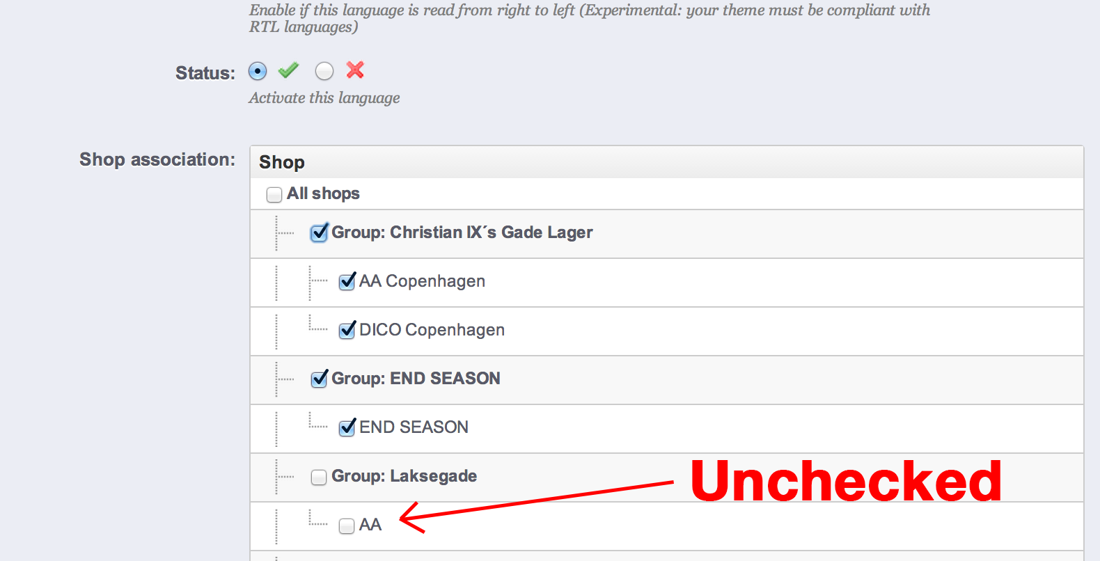1100x561 pixels.
Task: Check the AA shop checkbox under Laksegade
Action: click(347, 526)
